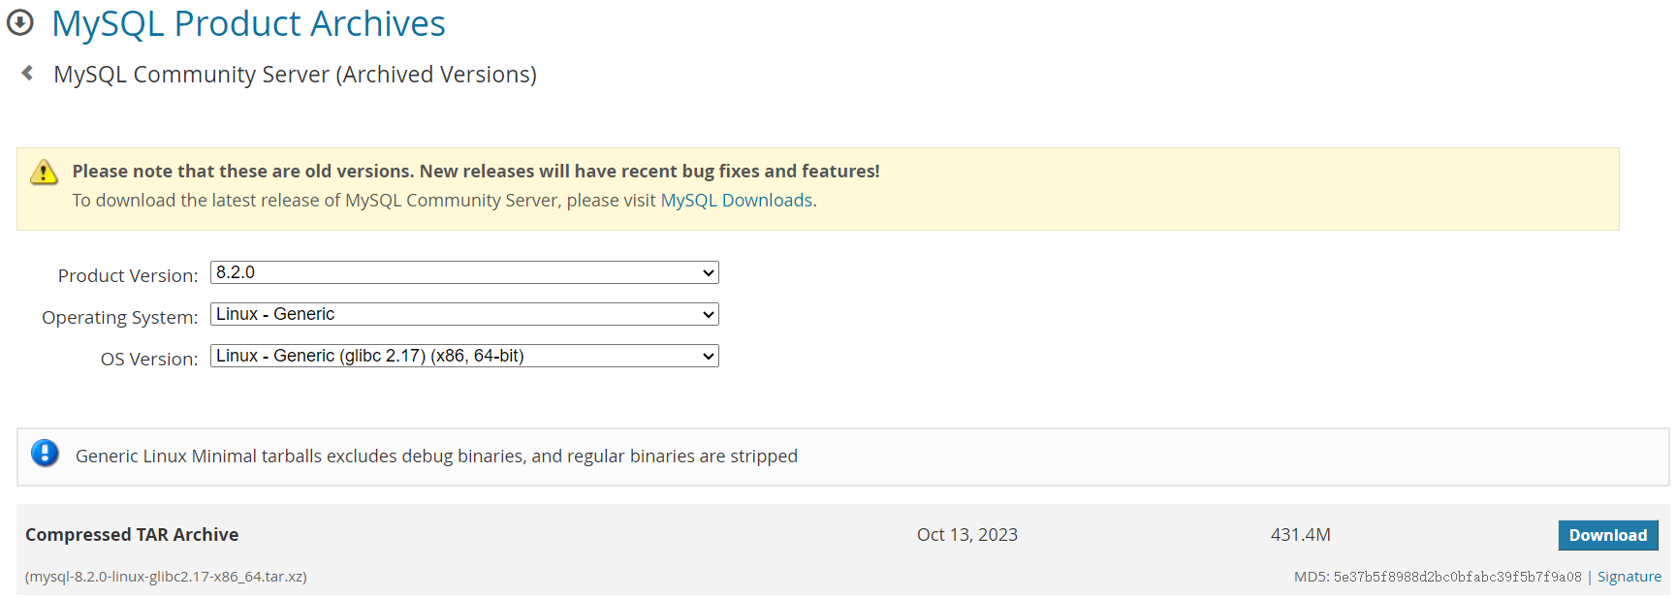This screenshot has height=598, width=1677.
Task: Click the Generic Linux Minimal tarballs notice
Action: point(436,456)
